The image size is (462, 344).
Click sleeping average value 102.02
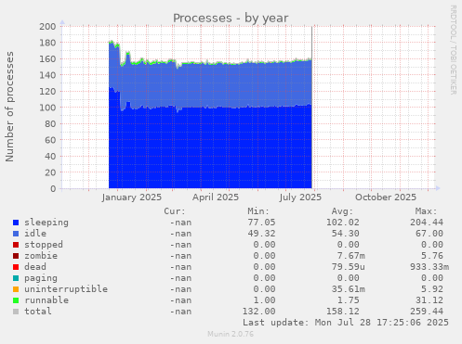[x=343, y=223]
